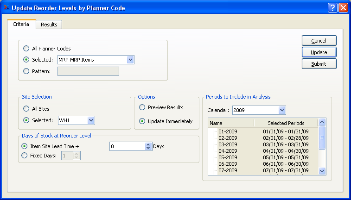This screenshot has height=200, width=351.
Task: Click the Name column header
Action: (x=231, y=123)
